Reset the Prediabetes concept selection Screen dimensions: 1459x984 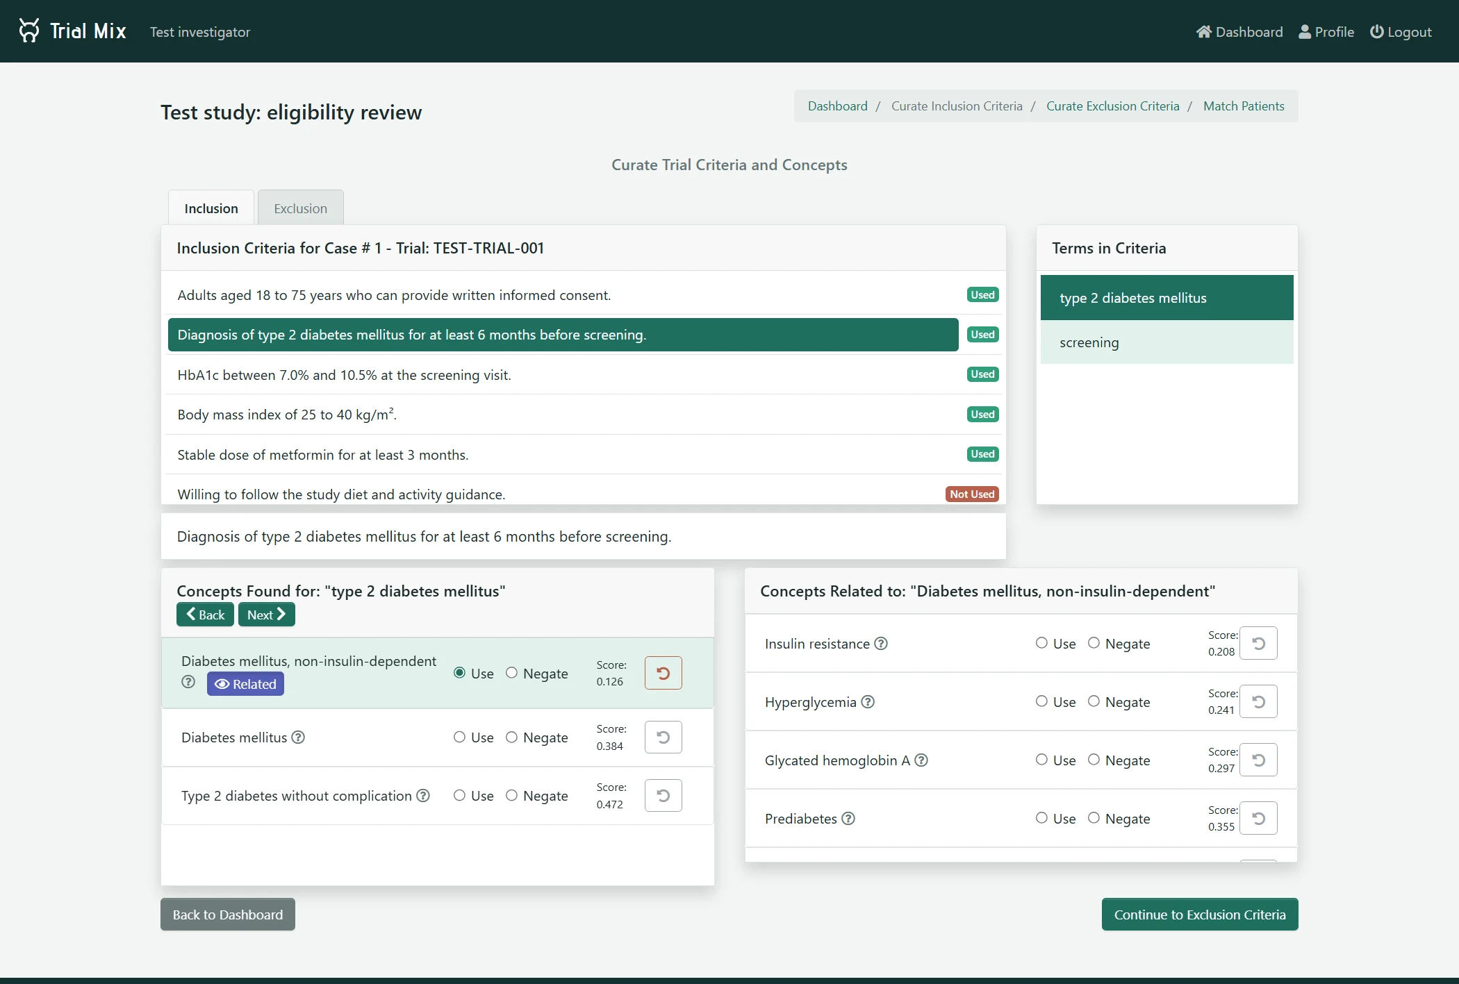point(1258,818)
